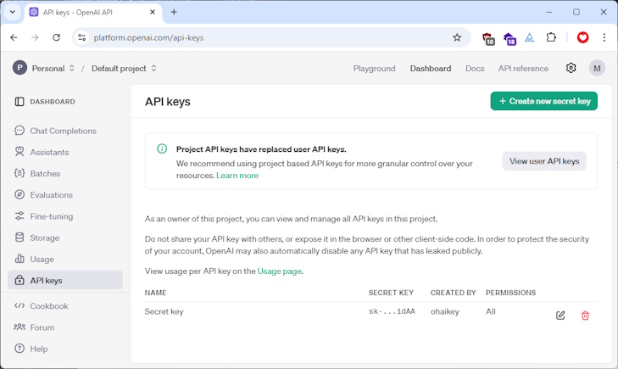Delete the Secret key with trash icon
This screenshot has width=618, height=369.
click(585, 316)
